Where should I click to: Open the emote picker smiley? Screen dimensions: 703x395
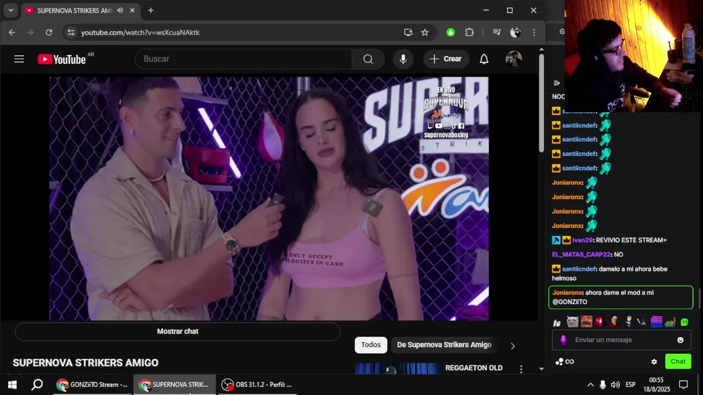point(680,340)
